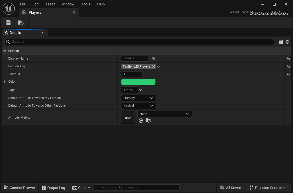293x193 pixels.
Task: Open the Asset menu
Action: 50,4
